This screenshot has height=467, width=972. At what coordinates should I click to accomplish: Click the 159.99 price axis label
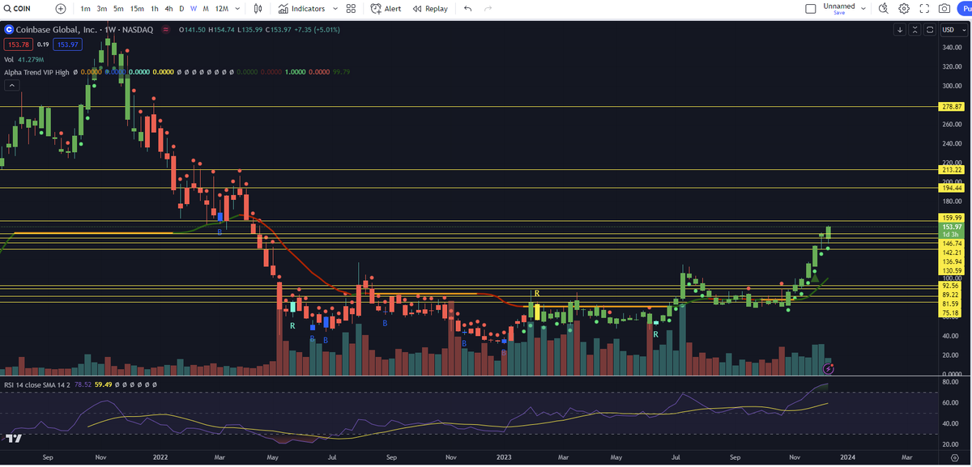952,218
